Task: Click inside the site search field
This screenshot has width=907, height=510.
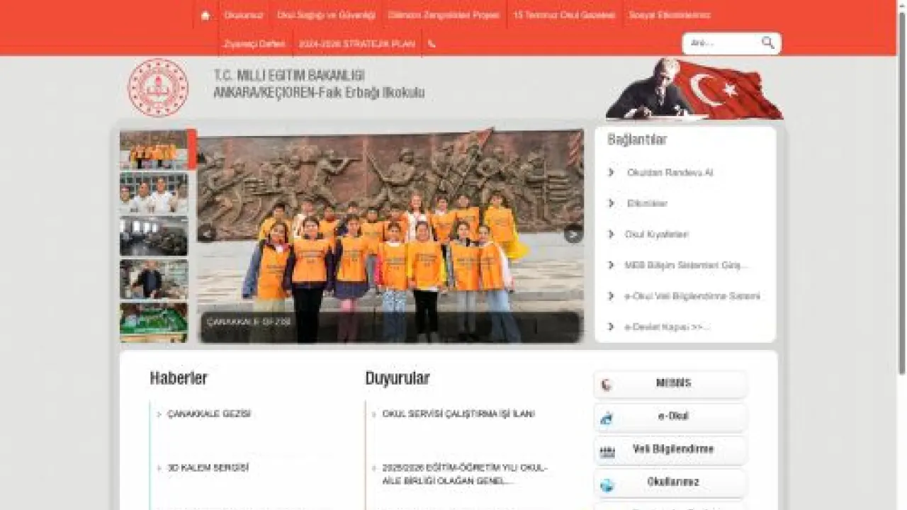Action: click(x=721, y=43)
